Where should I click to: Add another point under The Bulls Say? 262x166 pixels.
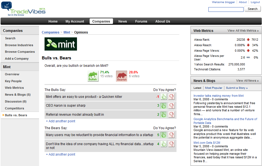pyautogui.click(x=60, y=121)
